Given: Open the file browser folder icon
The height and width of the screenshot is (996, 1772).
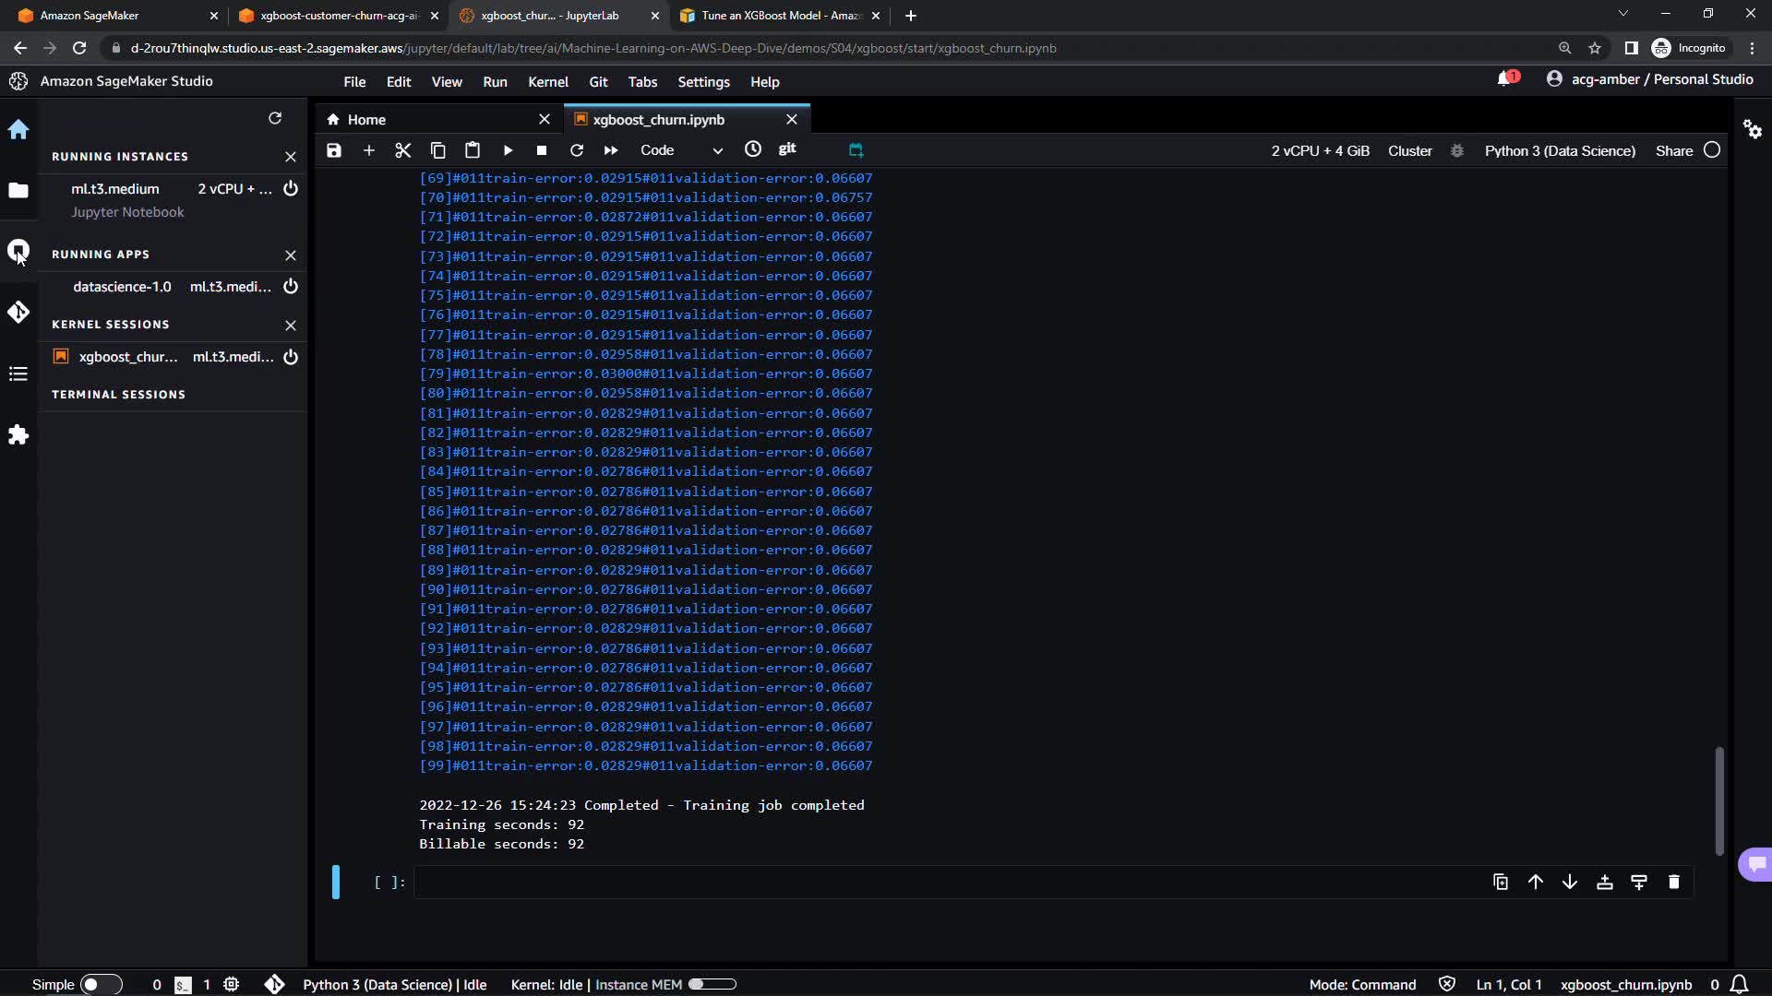Looking at the screenshot, I should tap(18, 191).
